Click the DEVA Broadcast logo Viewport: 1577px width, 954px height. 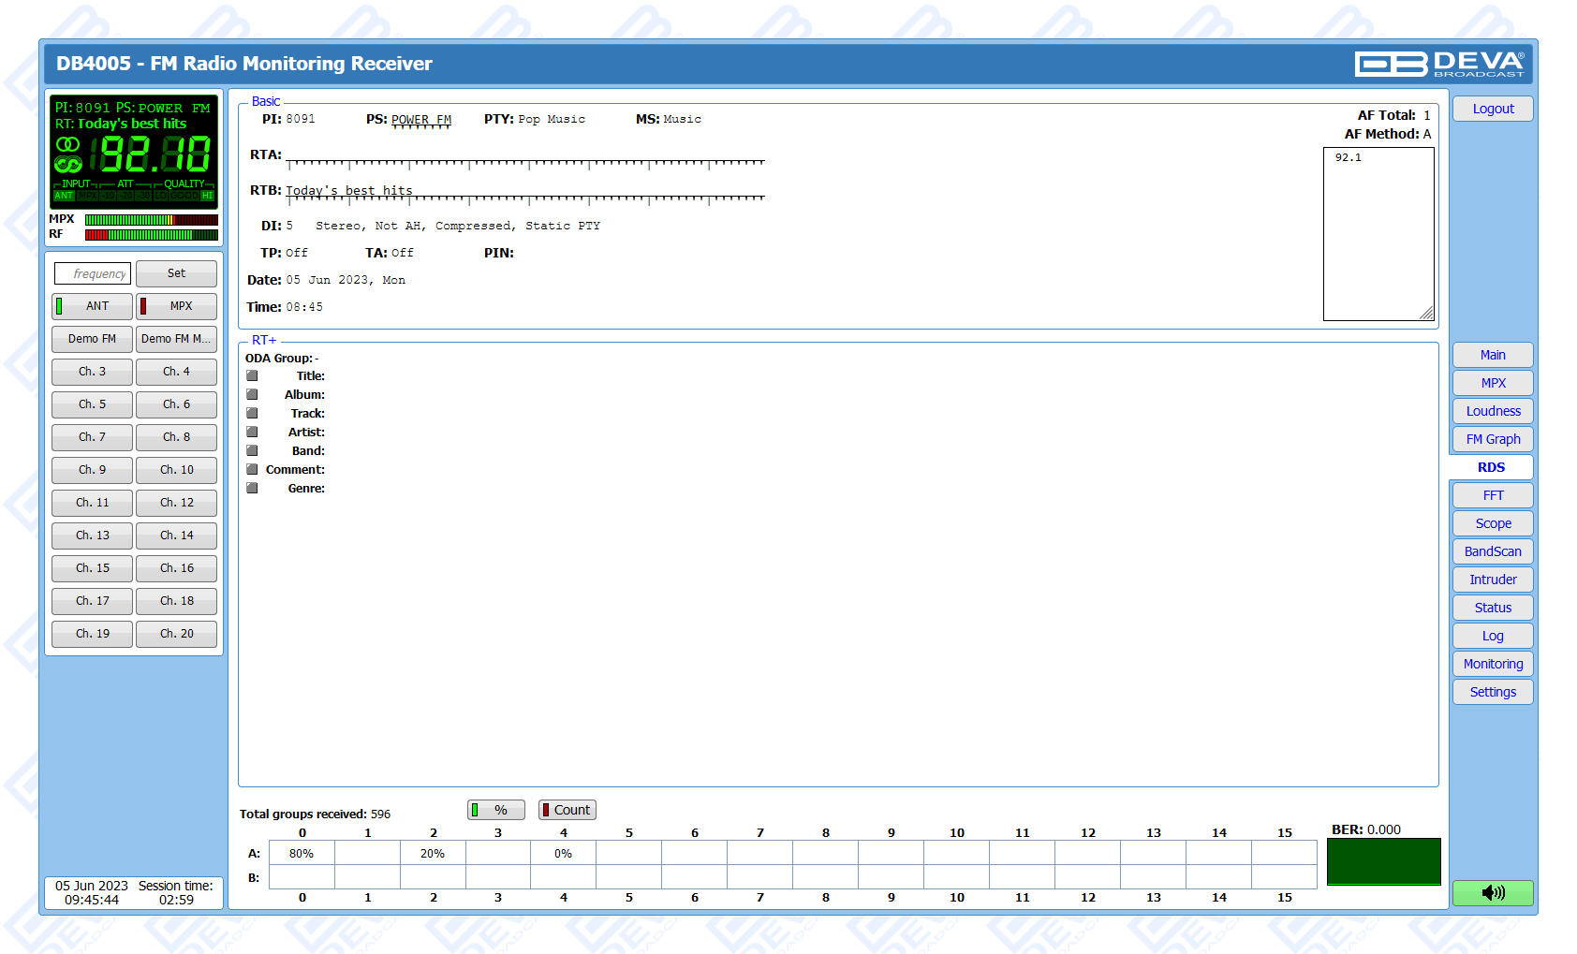pyautogui.click(x=1439, y=64)
